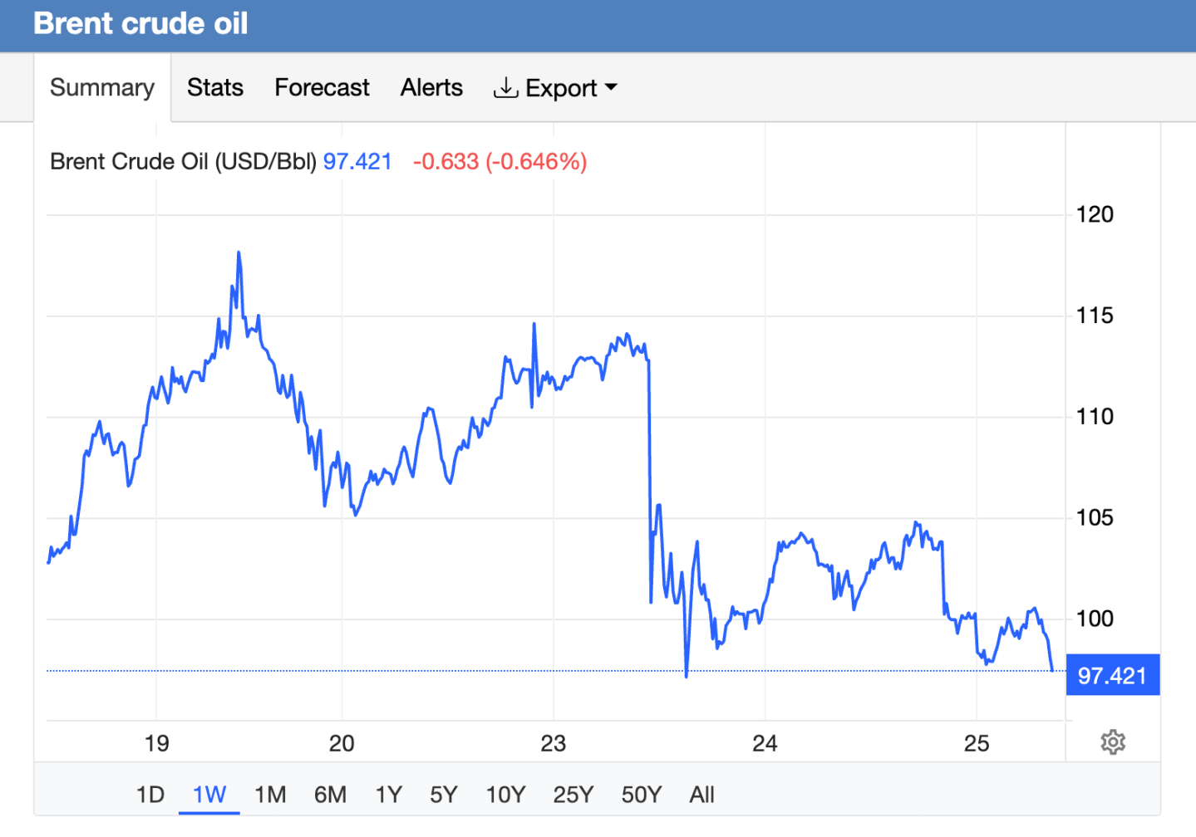The width and height of the screenshot is (1196, 837).
Task: Select the 50Y time range
Action: [642, 795]
